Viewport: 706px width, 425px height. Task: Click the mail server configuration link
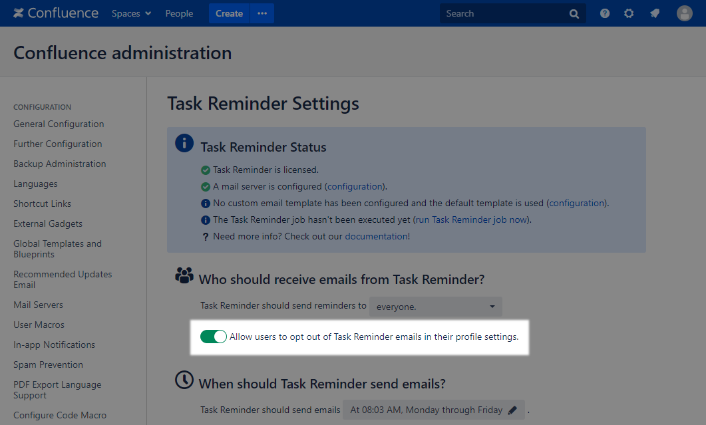tap(355, 186)
